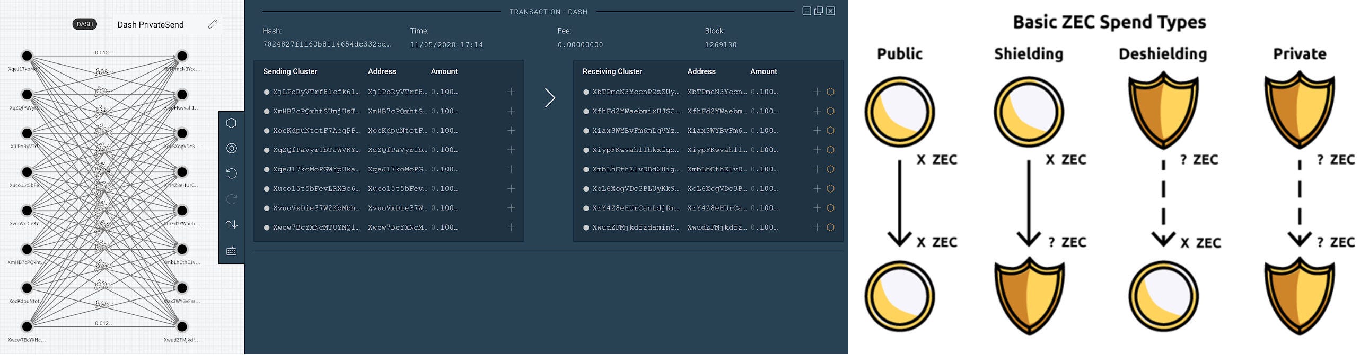
Task: Click the pencil icon beside Dash PrivateSend
Action: [213, 24]
